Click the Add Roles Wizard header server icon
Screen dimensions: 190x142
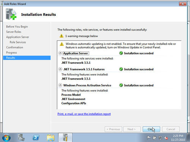pos(11,14)
